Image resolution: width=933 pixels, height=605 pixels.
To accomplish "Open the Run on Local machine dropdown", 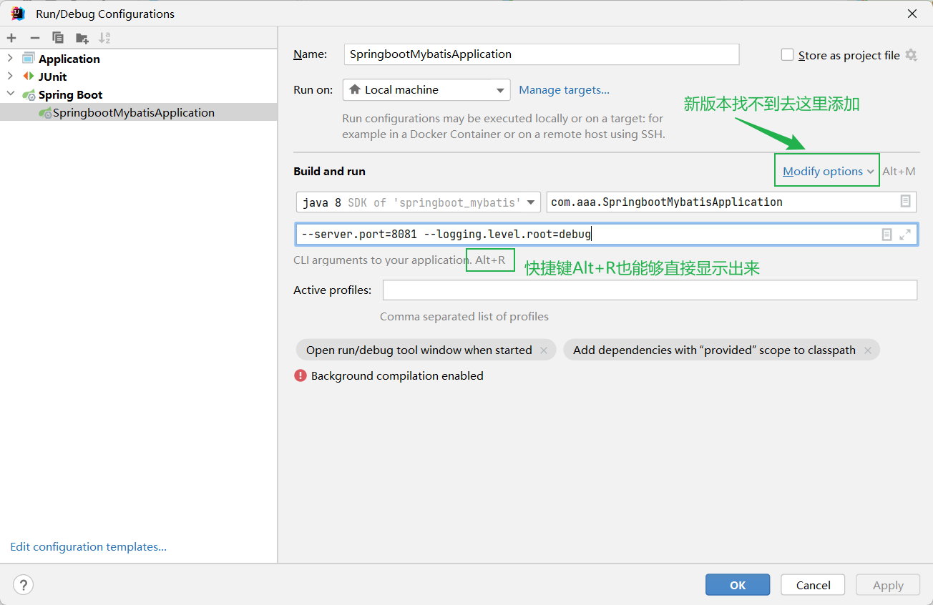I will pyautogui.click(x=426, y=90).
